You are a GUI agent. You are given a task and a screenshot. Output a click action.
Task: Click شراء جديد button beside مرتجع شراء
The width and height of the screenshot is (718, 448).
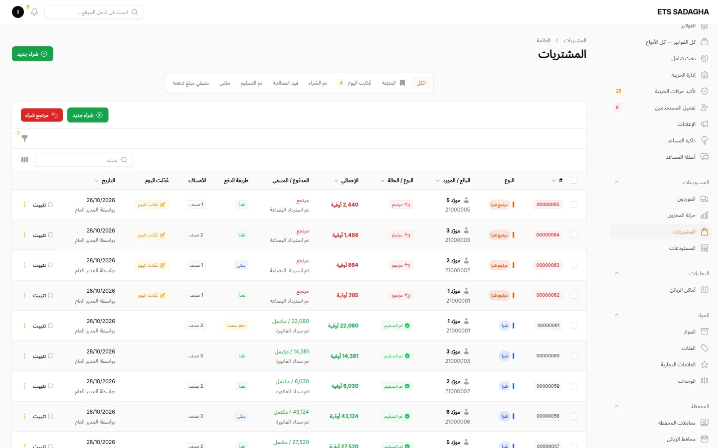pos(88,115)
